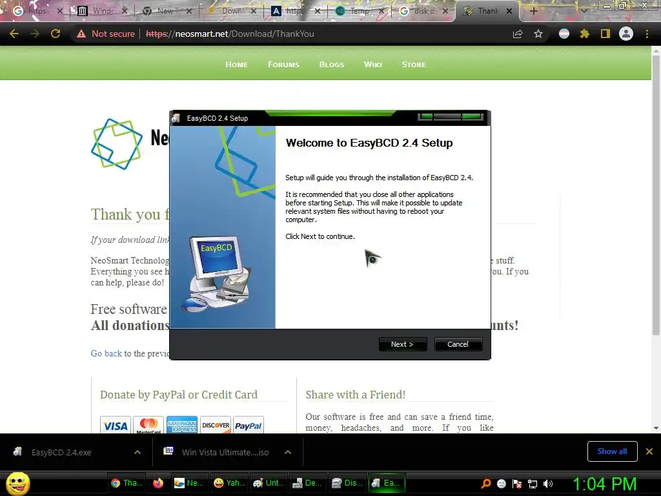Image resolution: width=661 pixels, height=496 pixels.
Task: Follow the Go back link
Action: (107, 353)
